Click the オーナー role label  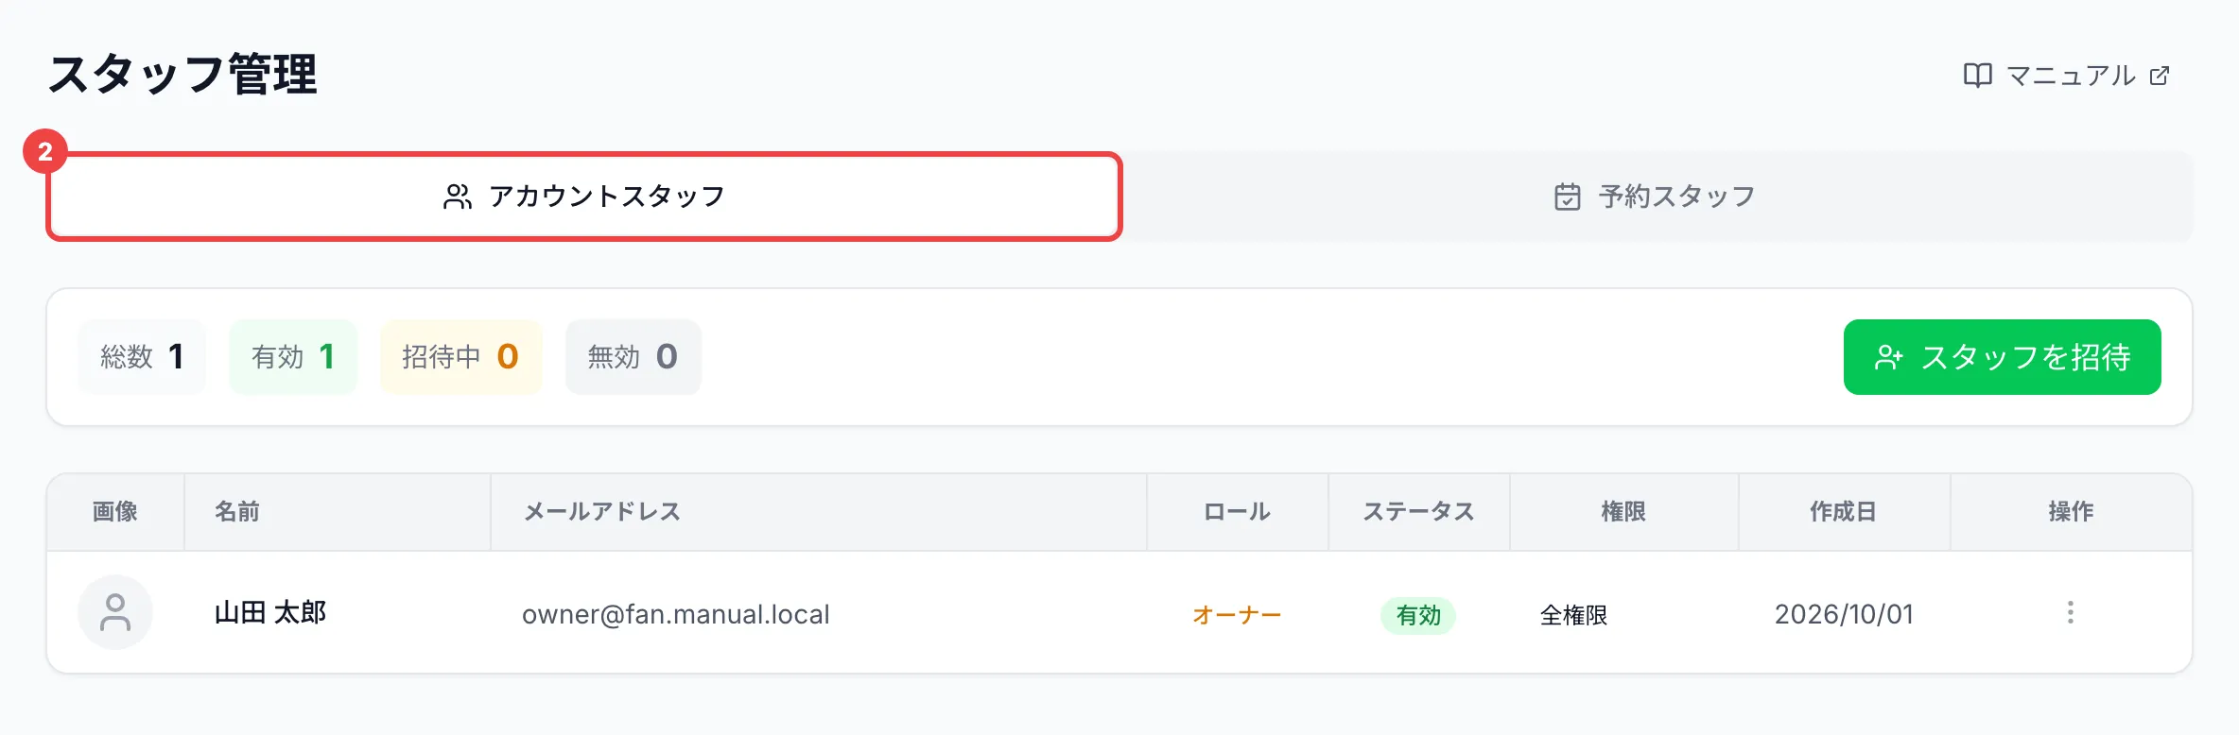pos(1237,615)
